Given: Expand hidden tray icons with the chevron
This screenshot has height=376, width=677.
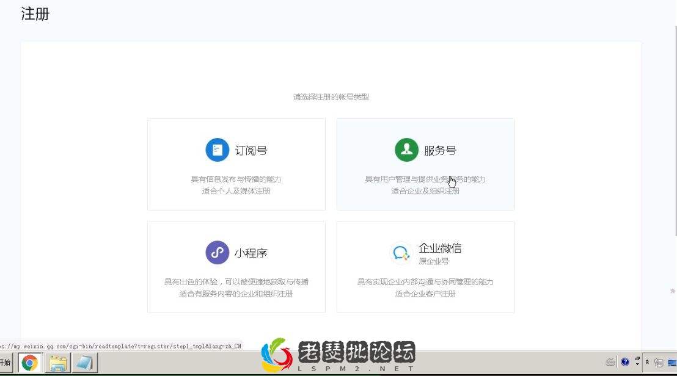Looking at the screenshot, I should pos(647,362).
